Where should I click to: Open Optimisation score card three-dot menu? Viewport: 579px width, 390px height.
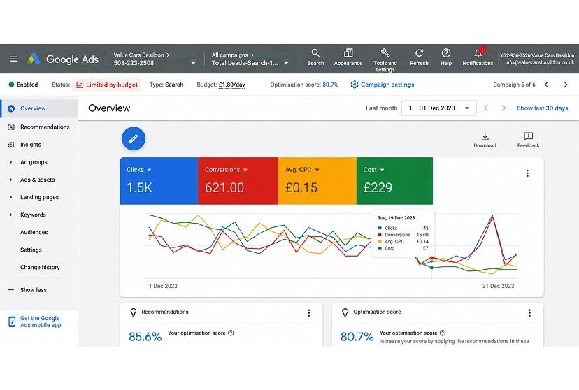(529, 313)
